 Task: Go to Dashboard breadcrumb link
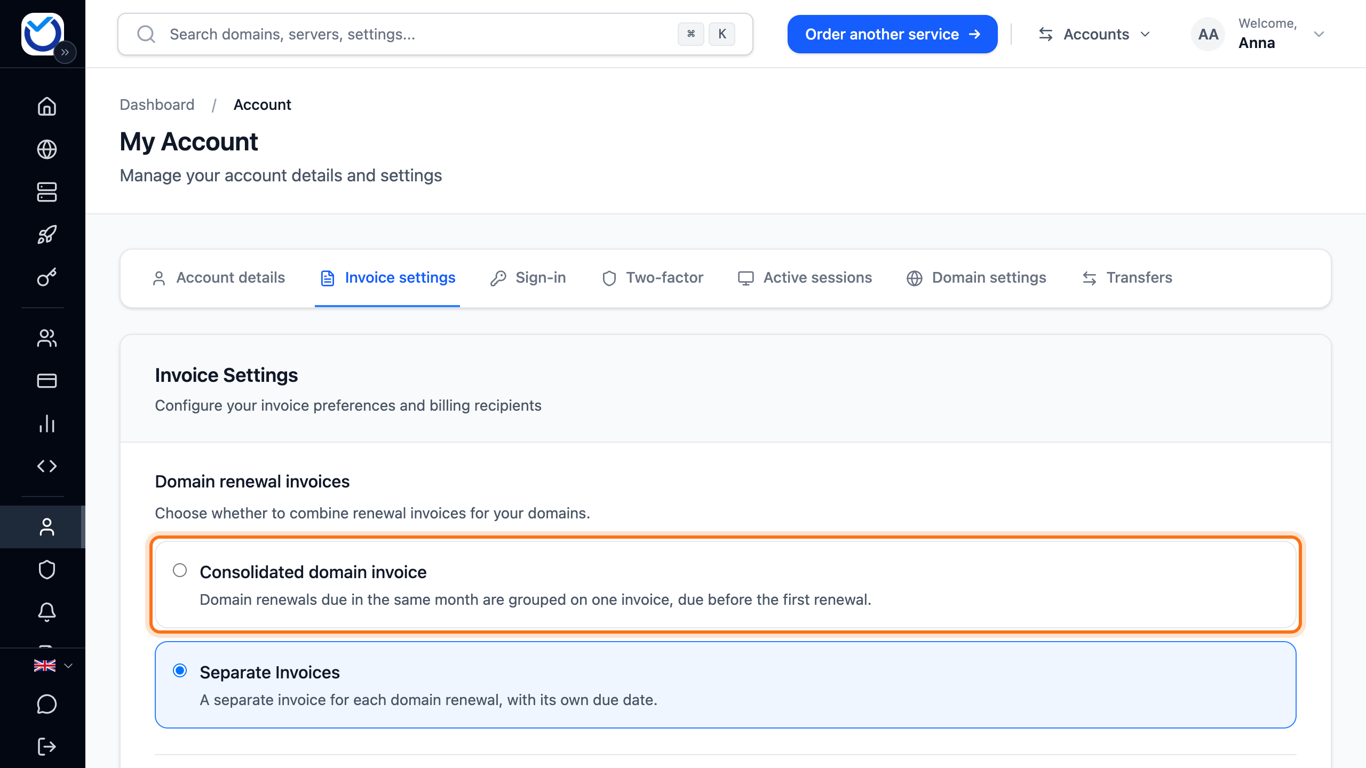157,105
